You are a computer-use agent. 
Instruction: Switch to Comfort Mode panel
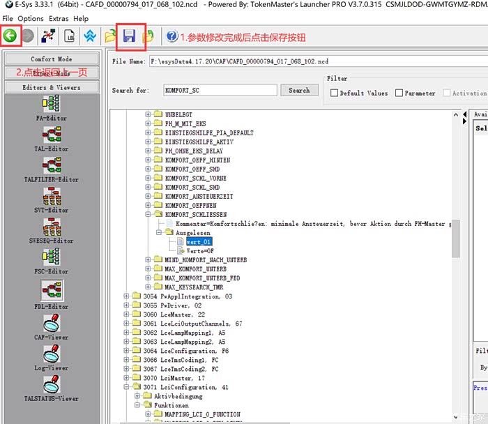52,59
